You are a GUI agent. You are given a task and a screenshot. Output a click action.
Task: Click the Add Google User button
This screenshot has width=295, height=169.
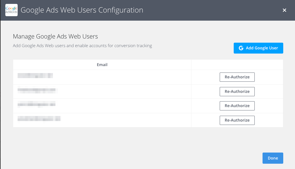(258, 48)
